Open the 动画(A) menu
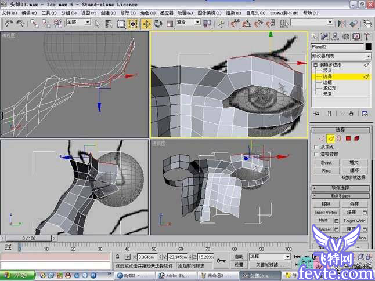The image size is (375, 281). pyautogui.click(x=185, y=13)
